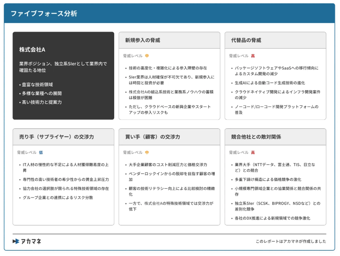This screenshot has width=340, height=256.
Task: Click 中 threat level in 新規参入の脅威
Action: 147,56
